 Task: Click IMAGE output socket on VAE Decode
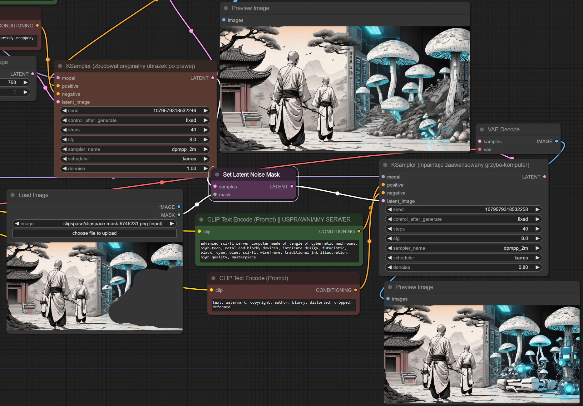point(556,141)
